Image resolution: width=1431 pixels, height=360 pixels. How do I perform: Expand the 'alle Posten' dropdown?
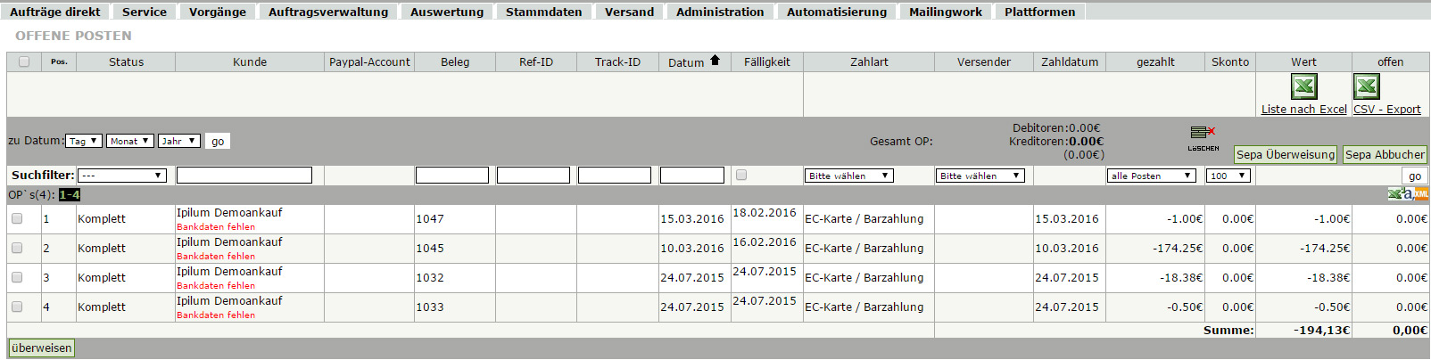pyautogui.click(x=1151, y=176)
